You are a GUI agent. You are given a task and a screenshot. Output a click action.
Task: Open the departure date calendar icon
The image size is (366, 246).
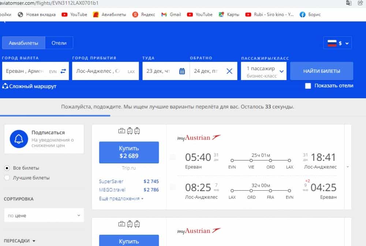coord(182,71)
